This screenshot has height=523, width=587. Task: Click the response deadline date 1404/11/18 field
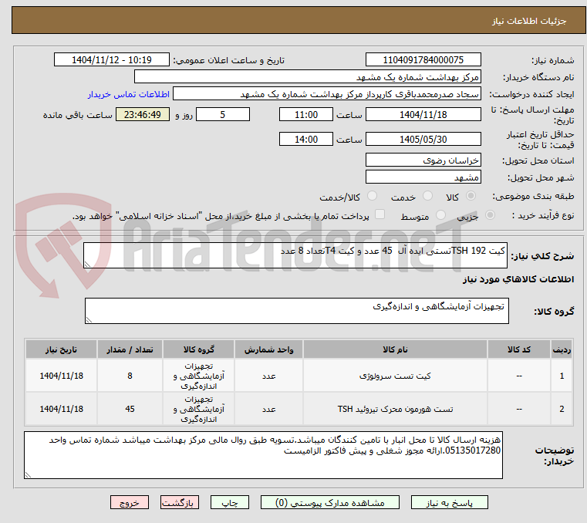tap(423, 114)
